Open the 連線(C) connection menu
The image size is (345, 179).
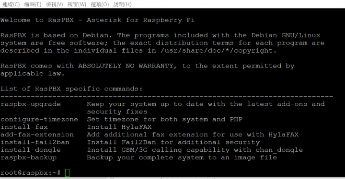11,4
